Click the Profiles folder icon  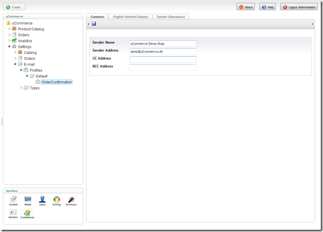pos(26,70)
